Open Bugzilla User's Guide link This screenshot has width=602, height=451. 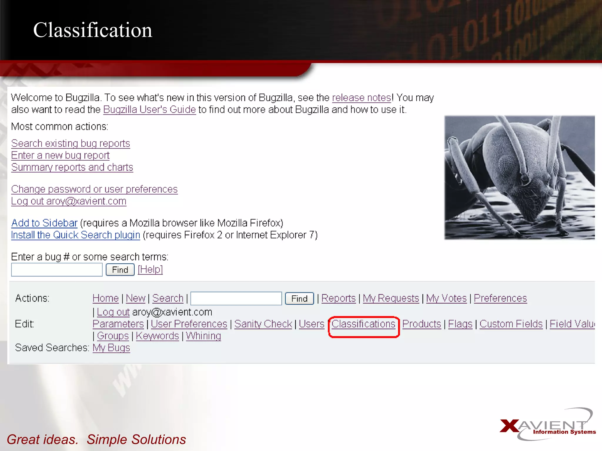coord(149,110)
